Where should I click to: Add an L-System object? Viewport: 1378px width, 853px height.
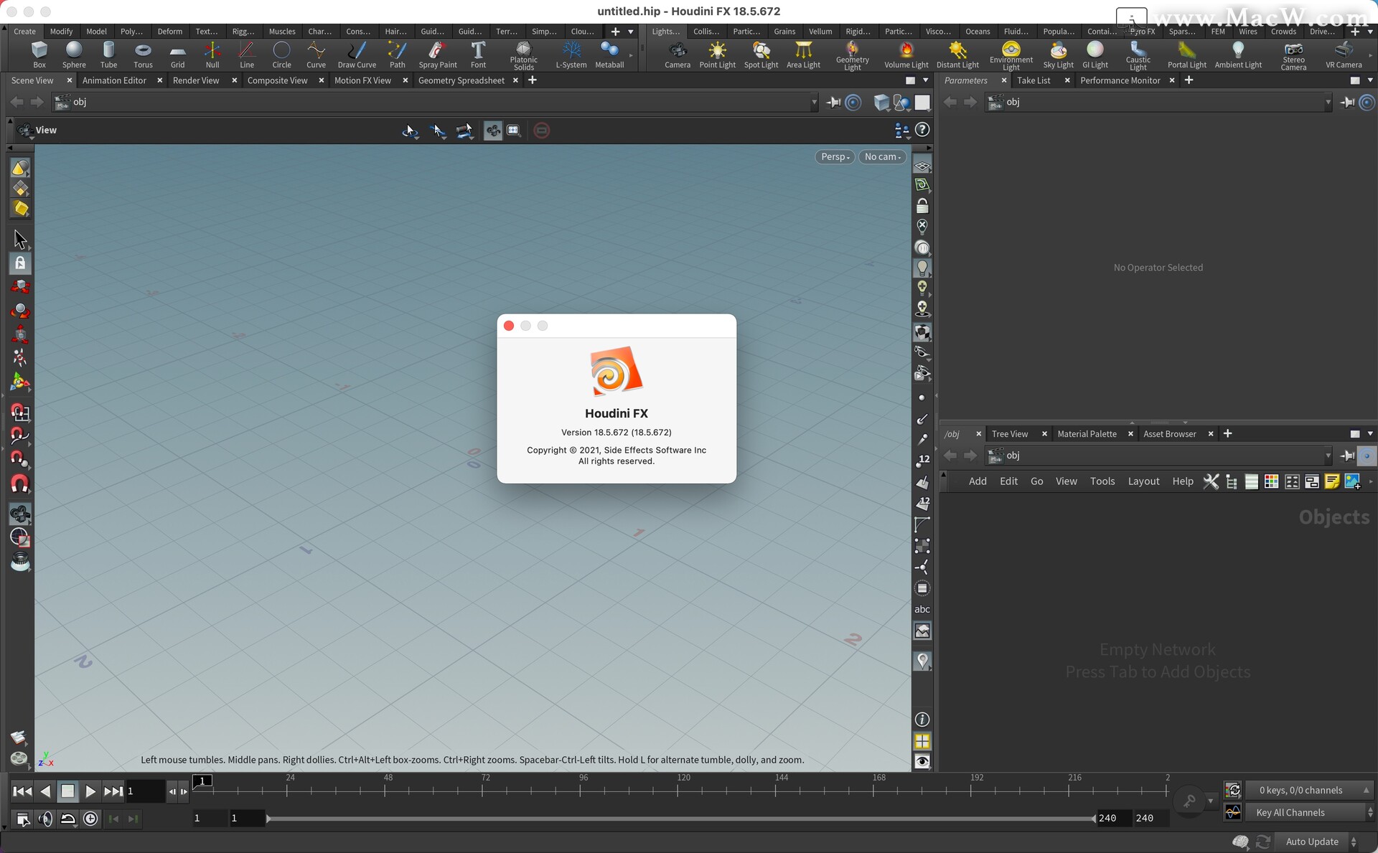[571, 55]
